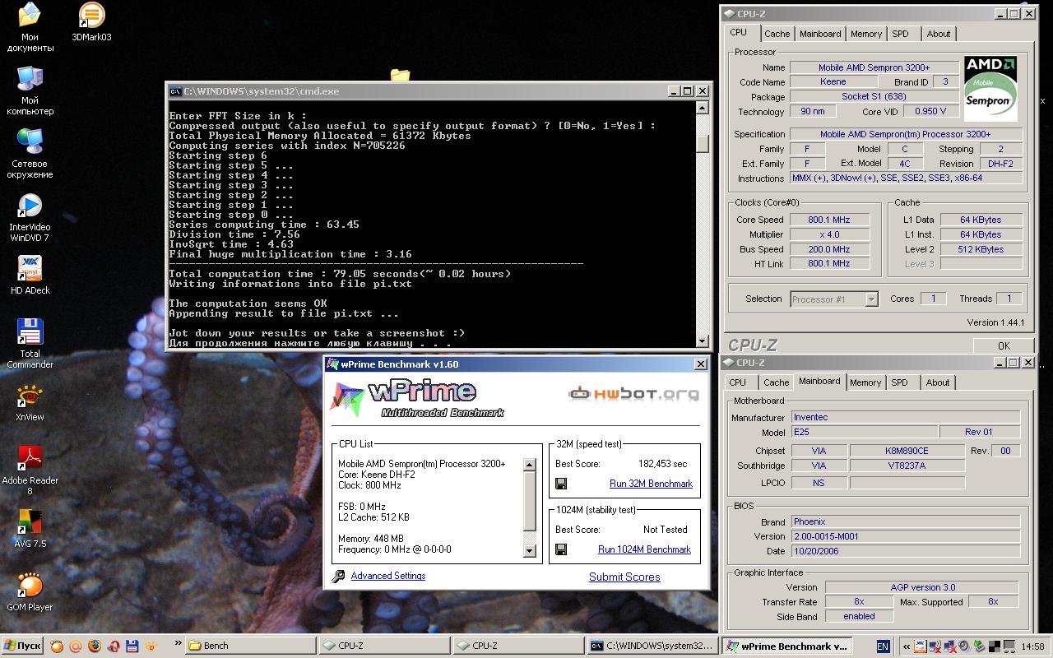Click Run 32M Benchmark link

point(651,484)
